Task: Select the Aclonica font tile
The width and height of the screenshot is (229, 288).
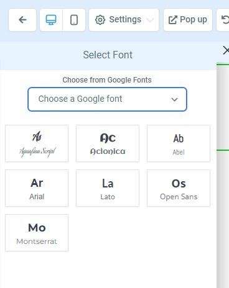Action: point(108,143)
